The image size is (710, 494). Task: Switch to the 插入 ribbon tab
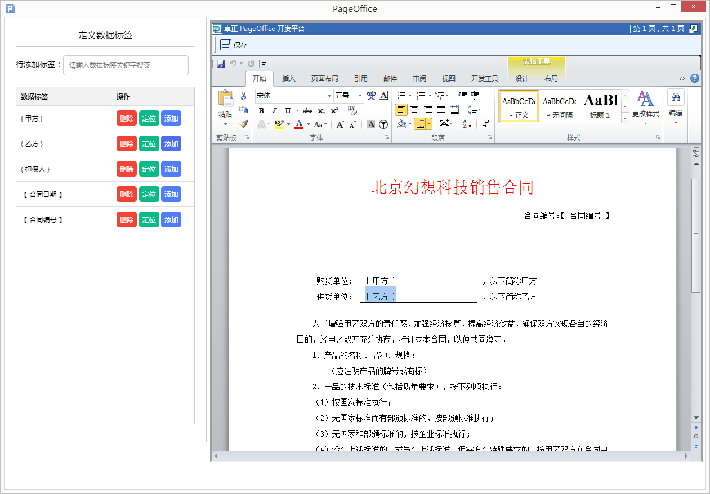tap(288, 79)
